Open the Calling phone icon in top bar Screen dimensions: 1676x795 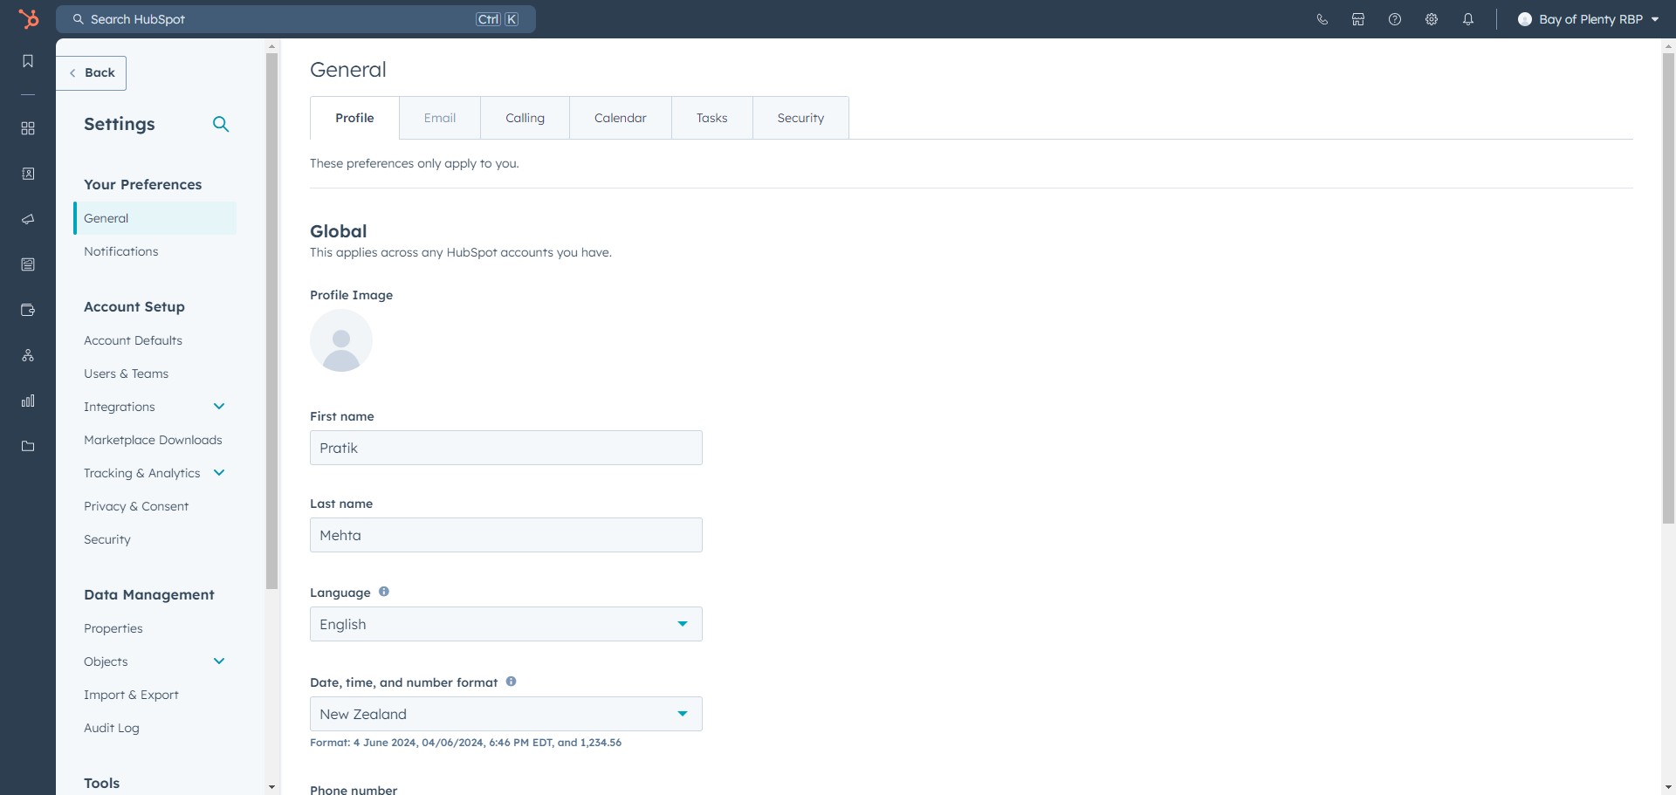[x=1321, y=18]
